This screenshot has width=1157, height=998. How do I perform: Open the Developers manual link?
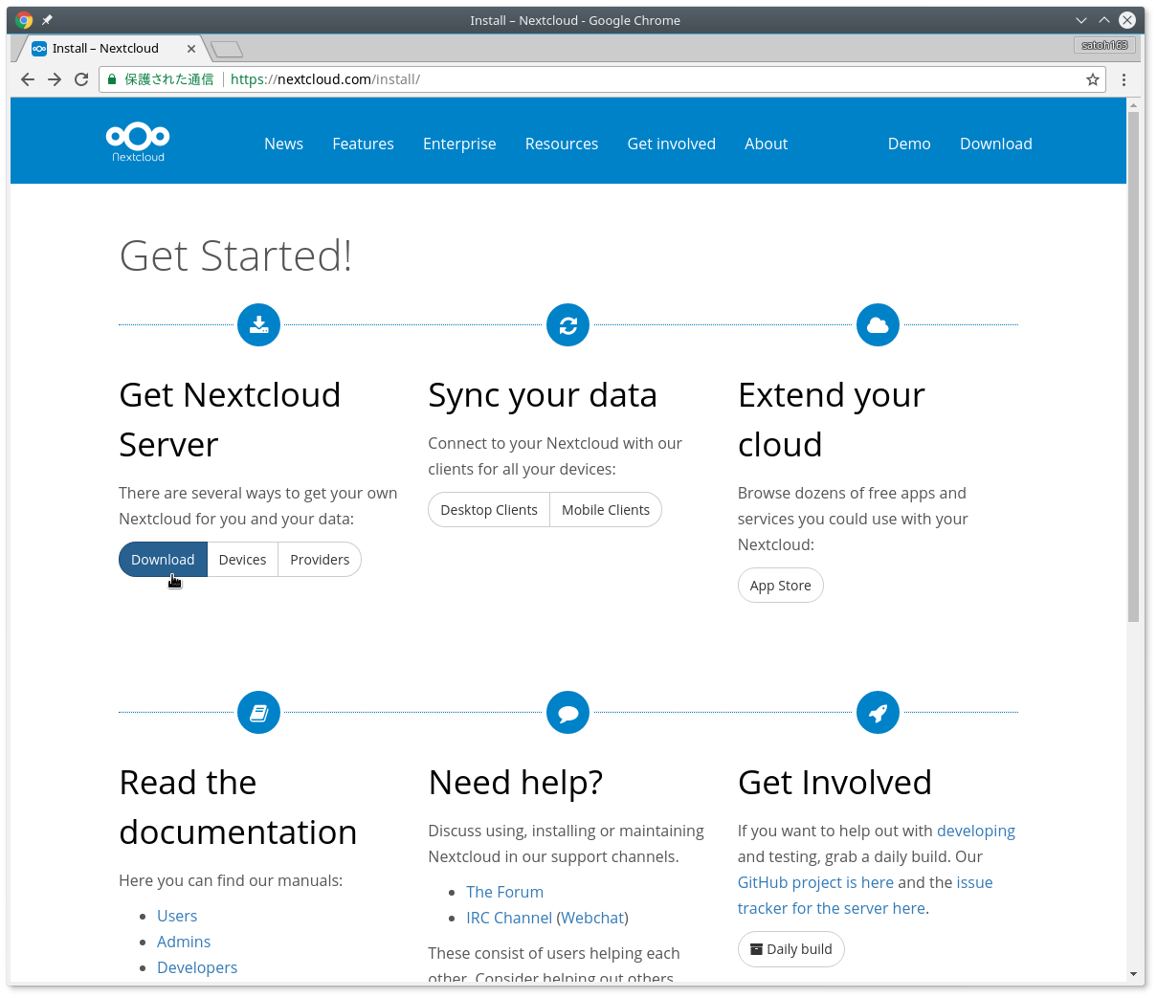point(197,967)
